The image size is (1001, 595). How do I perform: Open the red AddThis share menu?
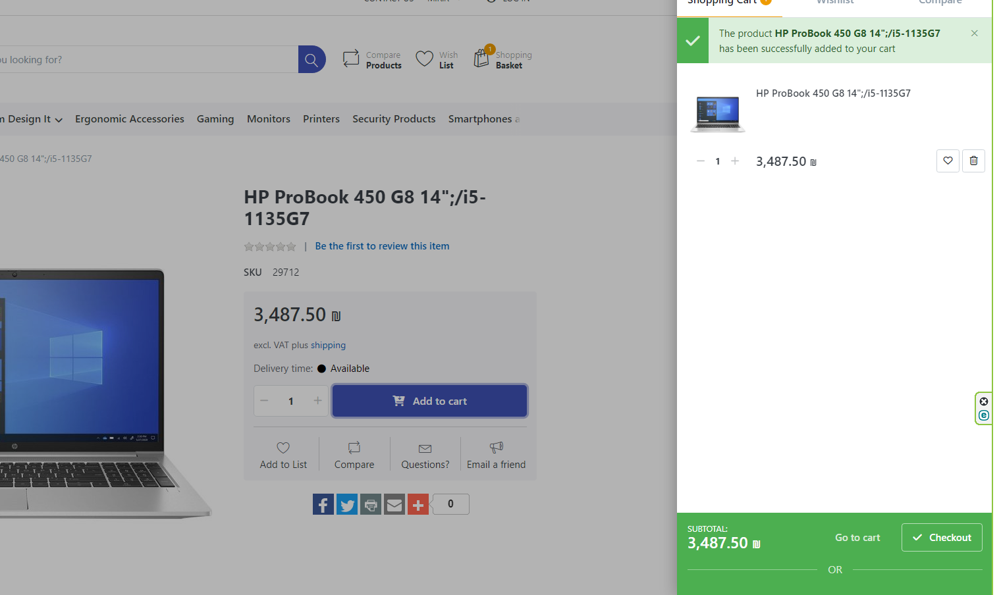click(418, 504)
